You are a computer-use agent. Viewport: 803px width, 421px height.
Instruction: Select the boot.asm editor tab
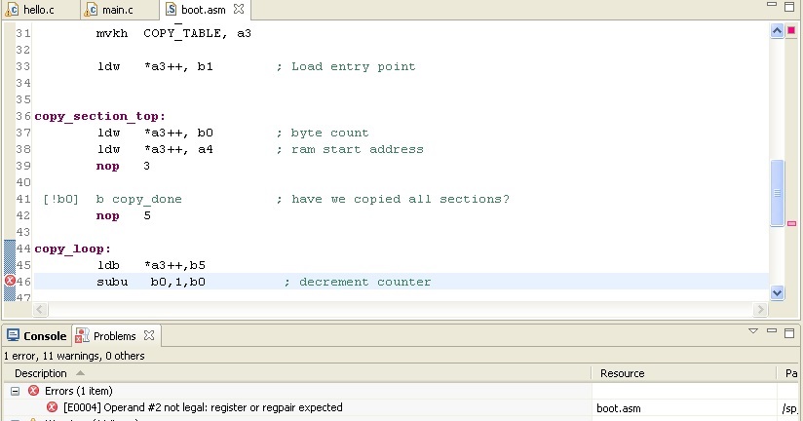pos(203,9)
